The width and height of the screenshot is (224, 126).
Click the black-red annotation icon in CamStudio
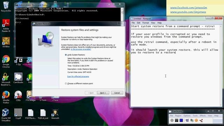(201, 120)
